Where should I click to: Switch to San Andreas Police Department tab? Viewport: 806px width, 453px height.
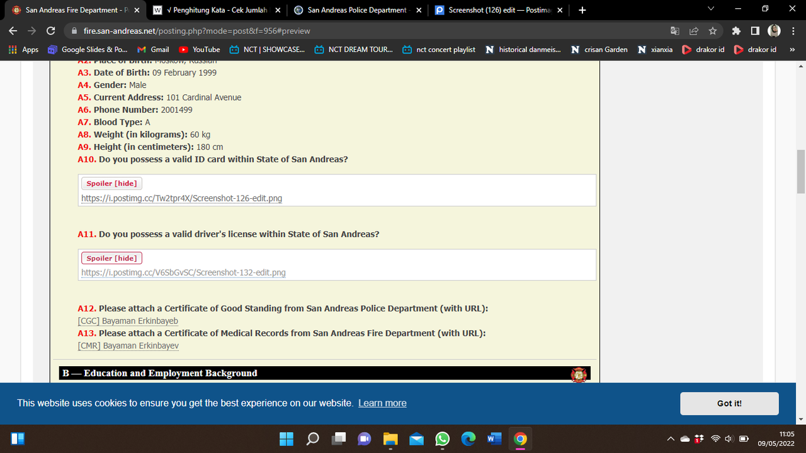click(358, 10)
